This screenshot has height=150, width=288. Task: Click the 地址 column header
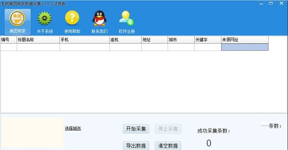point(154,40)
